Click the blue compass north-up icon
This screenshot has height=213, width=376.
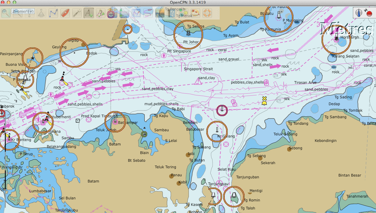point(359,13)
